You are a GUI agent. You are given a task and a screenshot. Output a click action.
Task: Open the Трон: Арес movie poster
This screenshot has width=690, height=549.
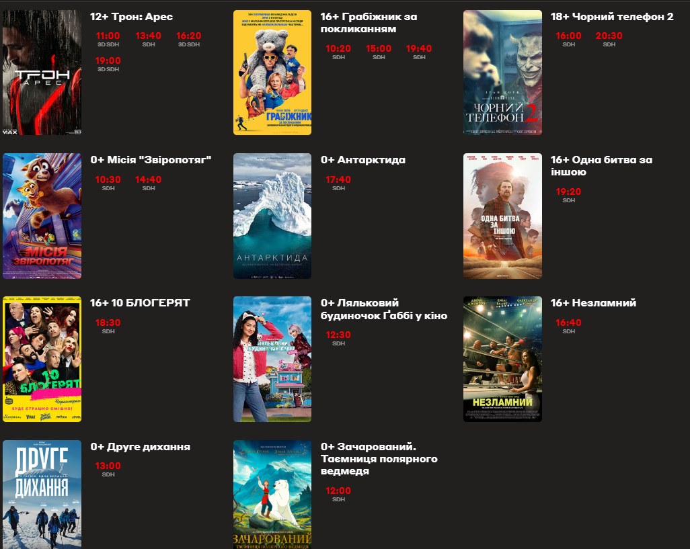[42, 73]
